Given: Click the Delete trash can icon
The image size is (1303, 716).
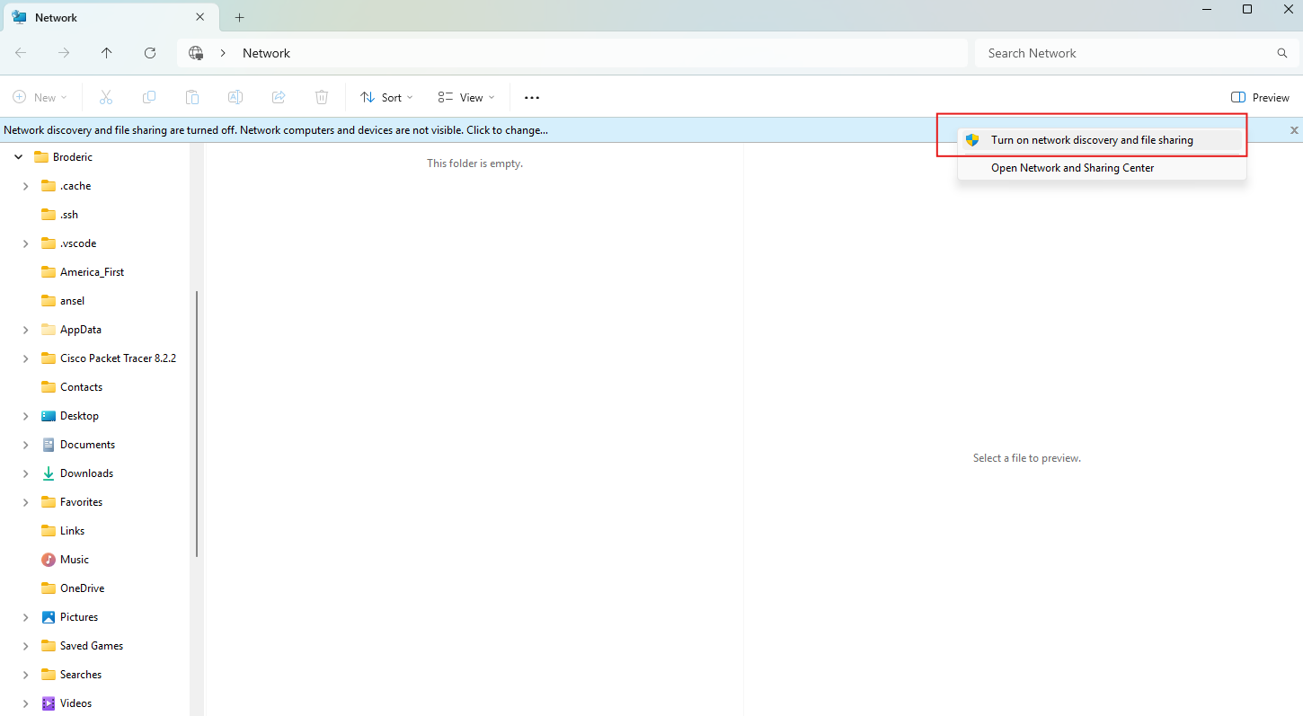Looking at the screenshot, I should point(322,97).
